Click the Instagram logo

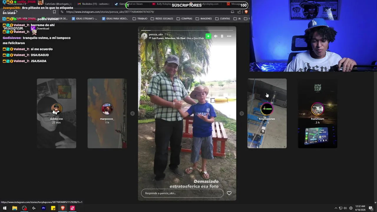click(13, 28)
